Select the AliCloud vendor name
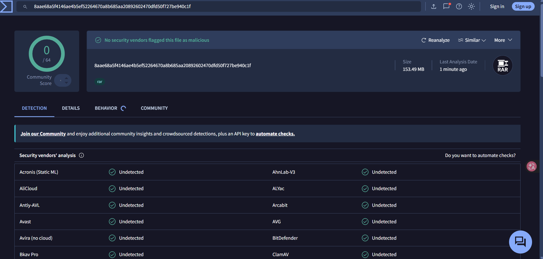 [28, 188]
